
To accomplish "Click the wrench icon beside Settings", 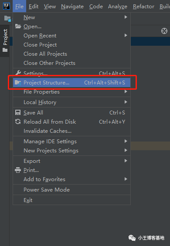I will (x=18, y=73).
